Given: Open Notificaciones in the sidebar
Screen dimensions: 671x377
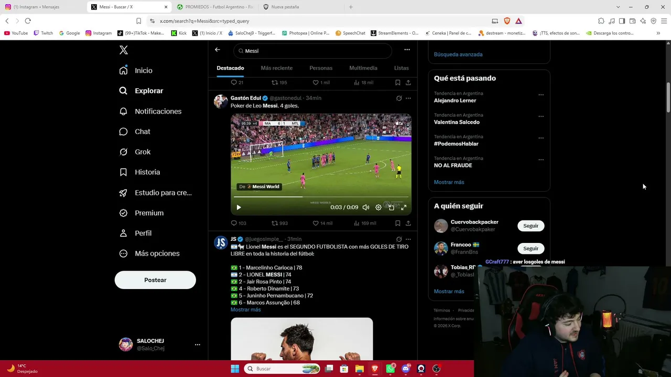Looking at the screenshot, I should (150, 112).
